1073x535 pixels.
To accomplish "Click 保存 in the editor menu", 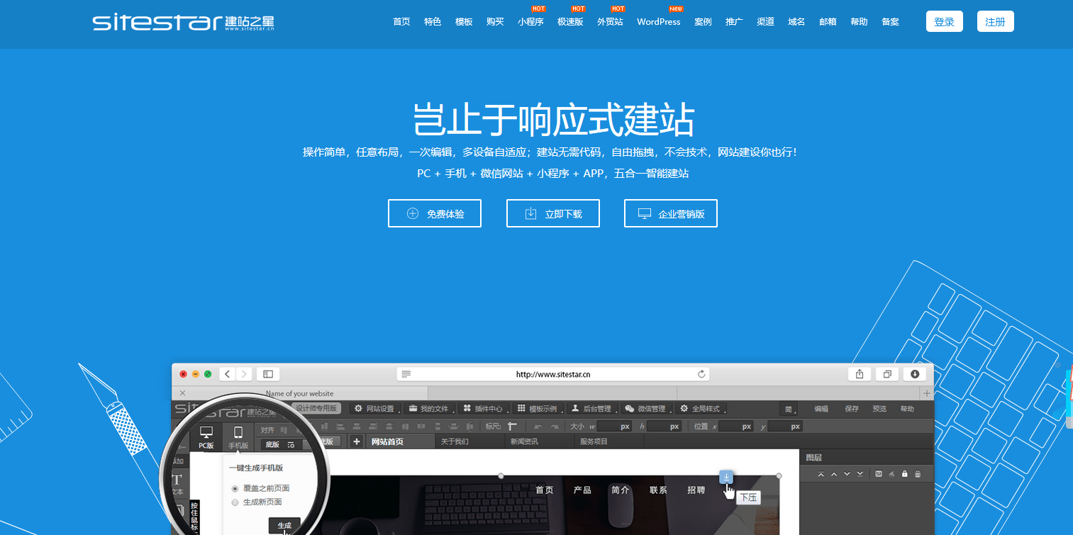I will pos(852,409).
